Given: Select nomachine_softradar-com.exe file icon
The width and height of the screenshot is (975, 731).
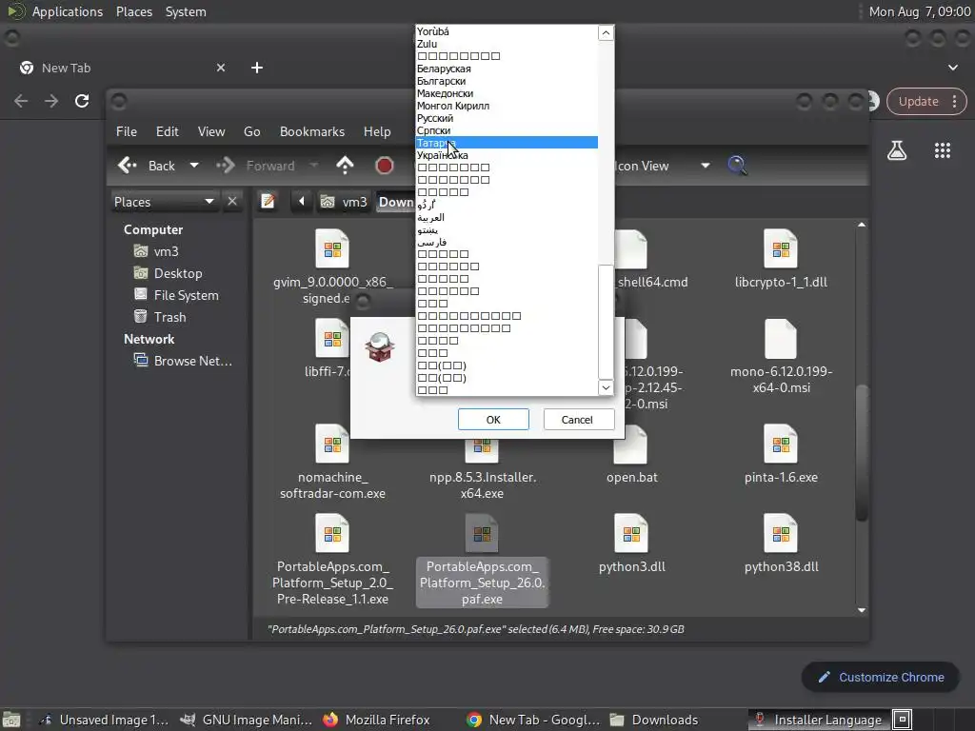Looking at the screenshot, I should (332, 444).
